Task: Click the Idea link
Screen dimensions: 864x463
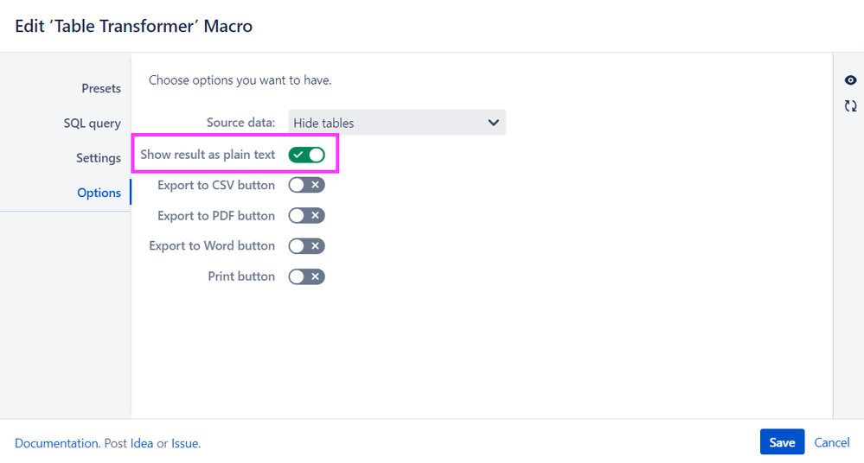Action: pyautogui.click(x=142, y=443)
